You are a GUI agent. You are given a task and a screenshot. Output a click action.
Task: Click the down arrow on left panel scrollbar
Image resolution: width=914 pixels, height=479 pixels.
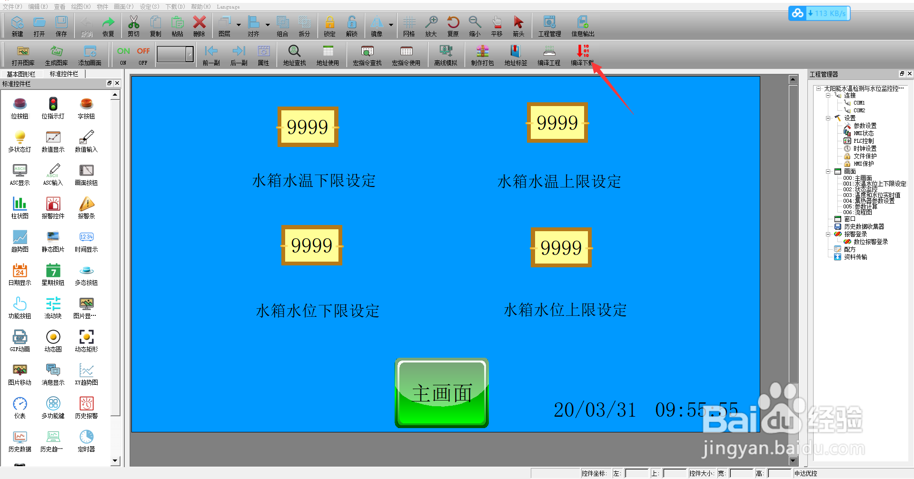pos(115,461)
